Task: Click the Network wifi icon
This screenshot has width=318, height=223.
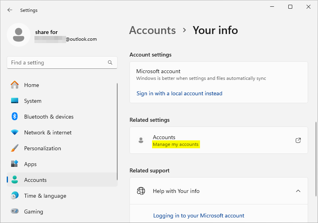Action: pyautogui.click(x=15, y=132)
